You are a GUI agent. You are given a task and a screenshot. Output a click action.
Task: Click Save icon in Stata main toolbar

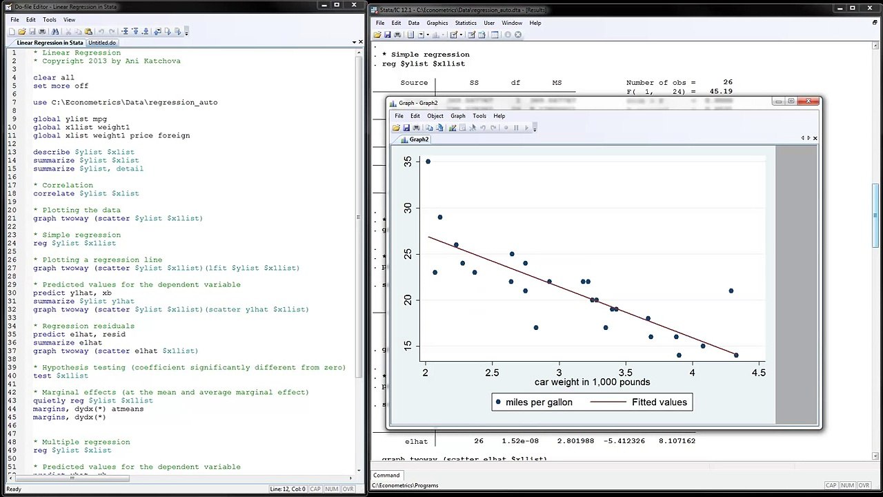388,35
